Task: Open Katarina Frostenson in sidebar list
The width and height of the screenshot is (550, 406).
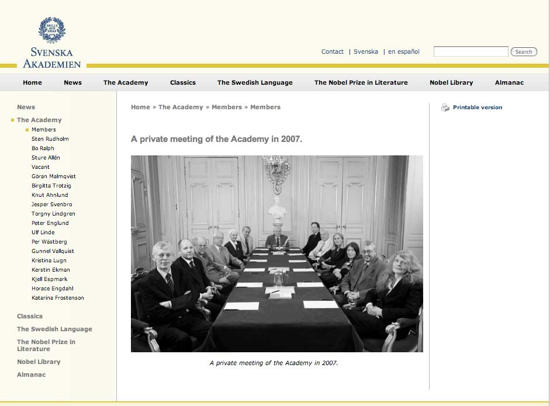Action: pos(58,298)
